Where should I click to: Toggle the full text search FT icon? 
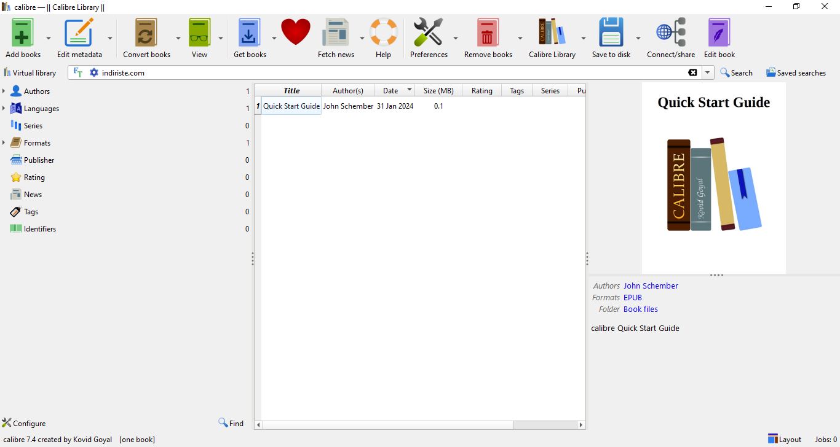click(78, 72)
